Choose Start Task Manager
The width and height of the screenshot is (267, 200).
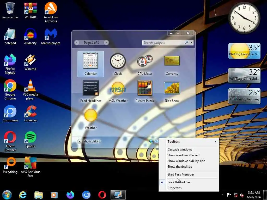pos(189,174)
